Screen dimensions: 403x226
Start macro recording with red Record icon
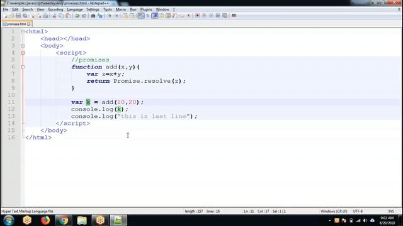197,16
